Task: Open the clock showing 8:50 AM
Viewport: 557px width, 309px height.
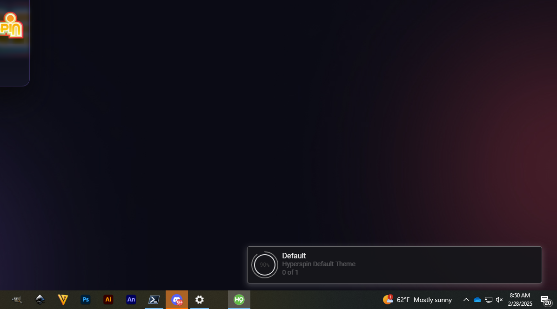Action: 520,300
